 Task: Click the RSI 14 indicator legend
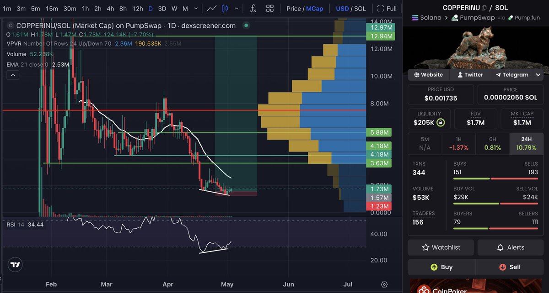tap(25, 225)
